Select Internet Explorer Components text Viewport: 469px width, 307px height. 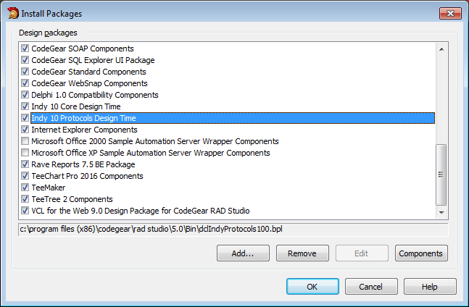(x=84, y=130)
